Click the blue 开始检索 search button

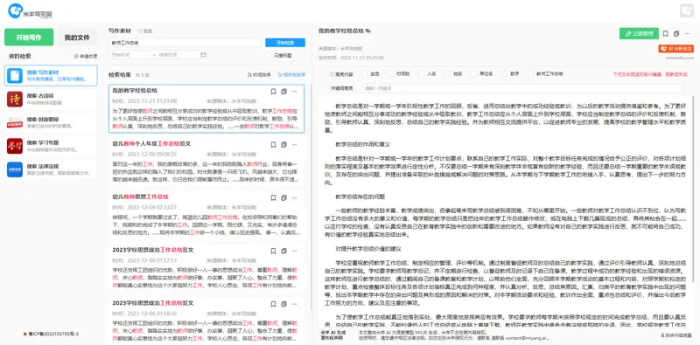(285, 43)
